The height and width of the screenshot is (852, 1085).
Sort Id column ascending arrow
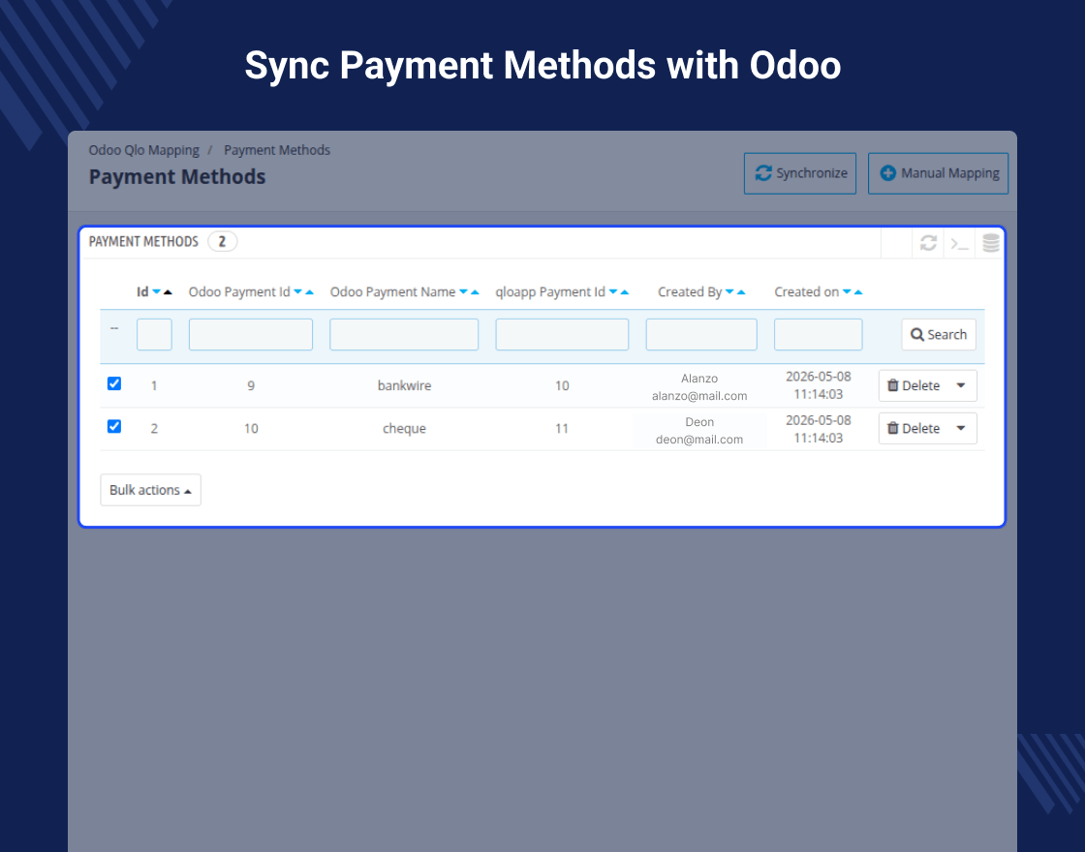(168, 291)
